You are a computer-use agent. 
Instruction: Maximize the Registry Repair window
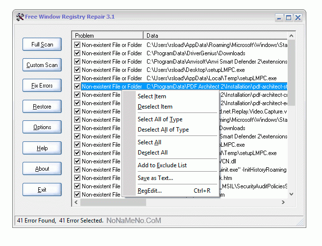point(289,18)
